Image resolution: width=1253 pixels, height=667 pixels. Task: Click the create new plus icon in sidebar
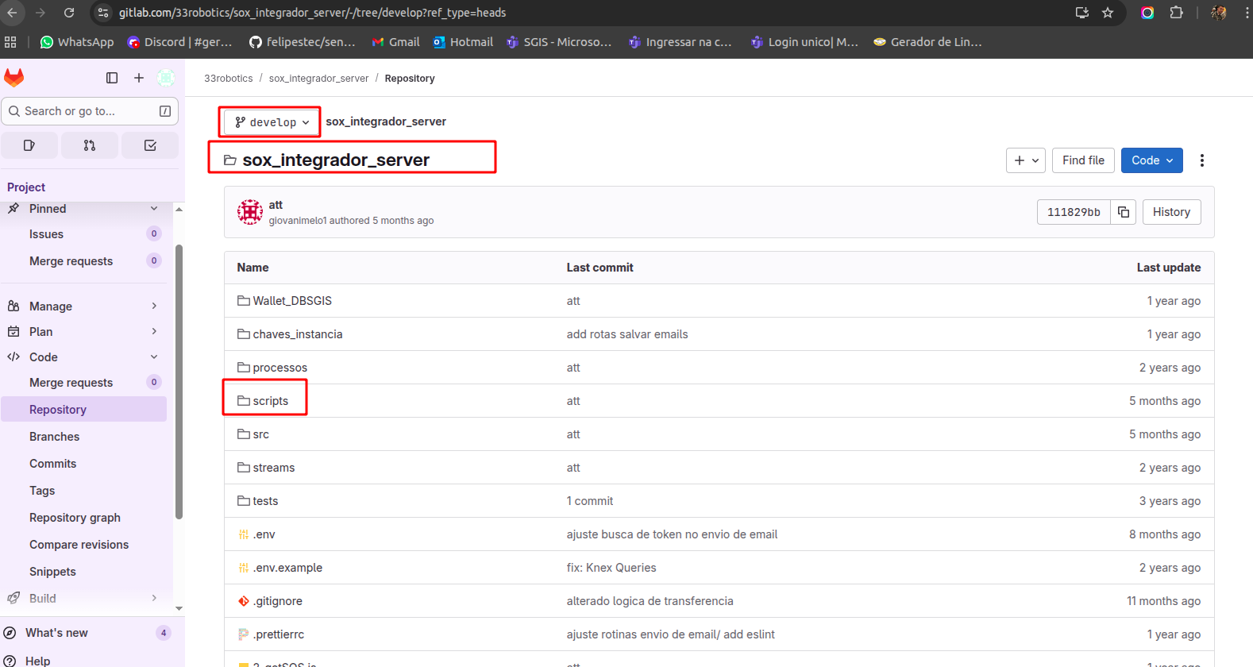click(139, 78)
